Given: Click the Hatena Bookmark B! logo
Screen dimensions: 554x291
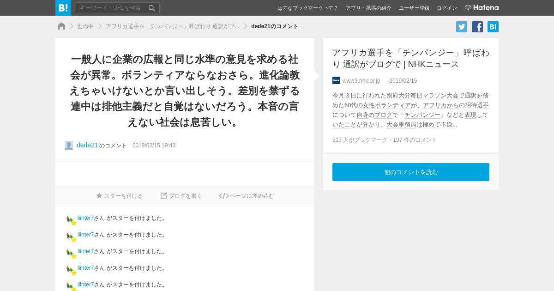Looking at the screenshot, I should pos(63,8).
